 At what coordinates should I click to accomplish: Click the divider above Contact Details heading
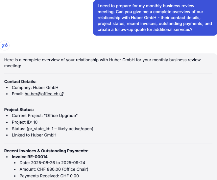click(x=108, y=74)
